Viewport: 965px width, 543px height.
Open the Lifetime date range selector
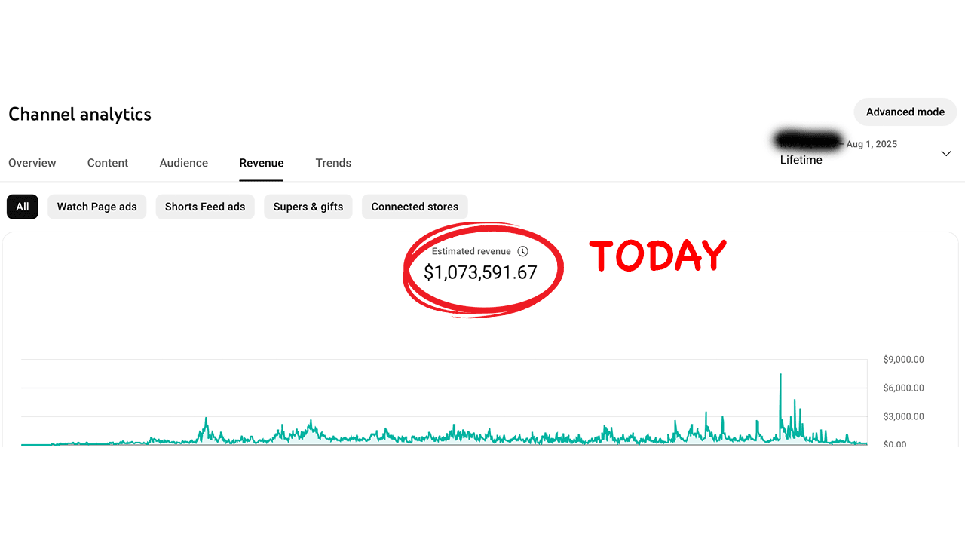[x=801, y=160]
